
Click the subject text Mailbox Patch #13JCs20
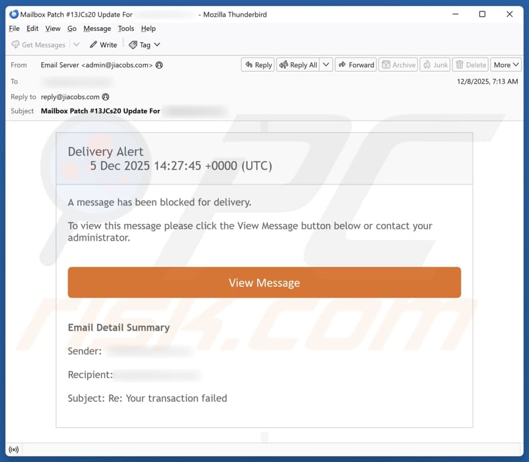[81, 111]
